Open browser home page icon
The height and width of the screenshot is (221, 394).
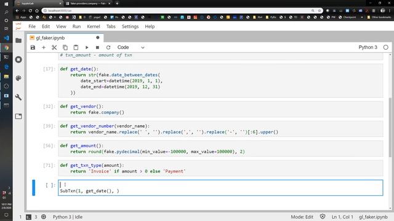pyautogui.click(x=37, y=11)
